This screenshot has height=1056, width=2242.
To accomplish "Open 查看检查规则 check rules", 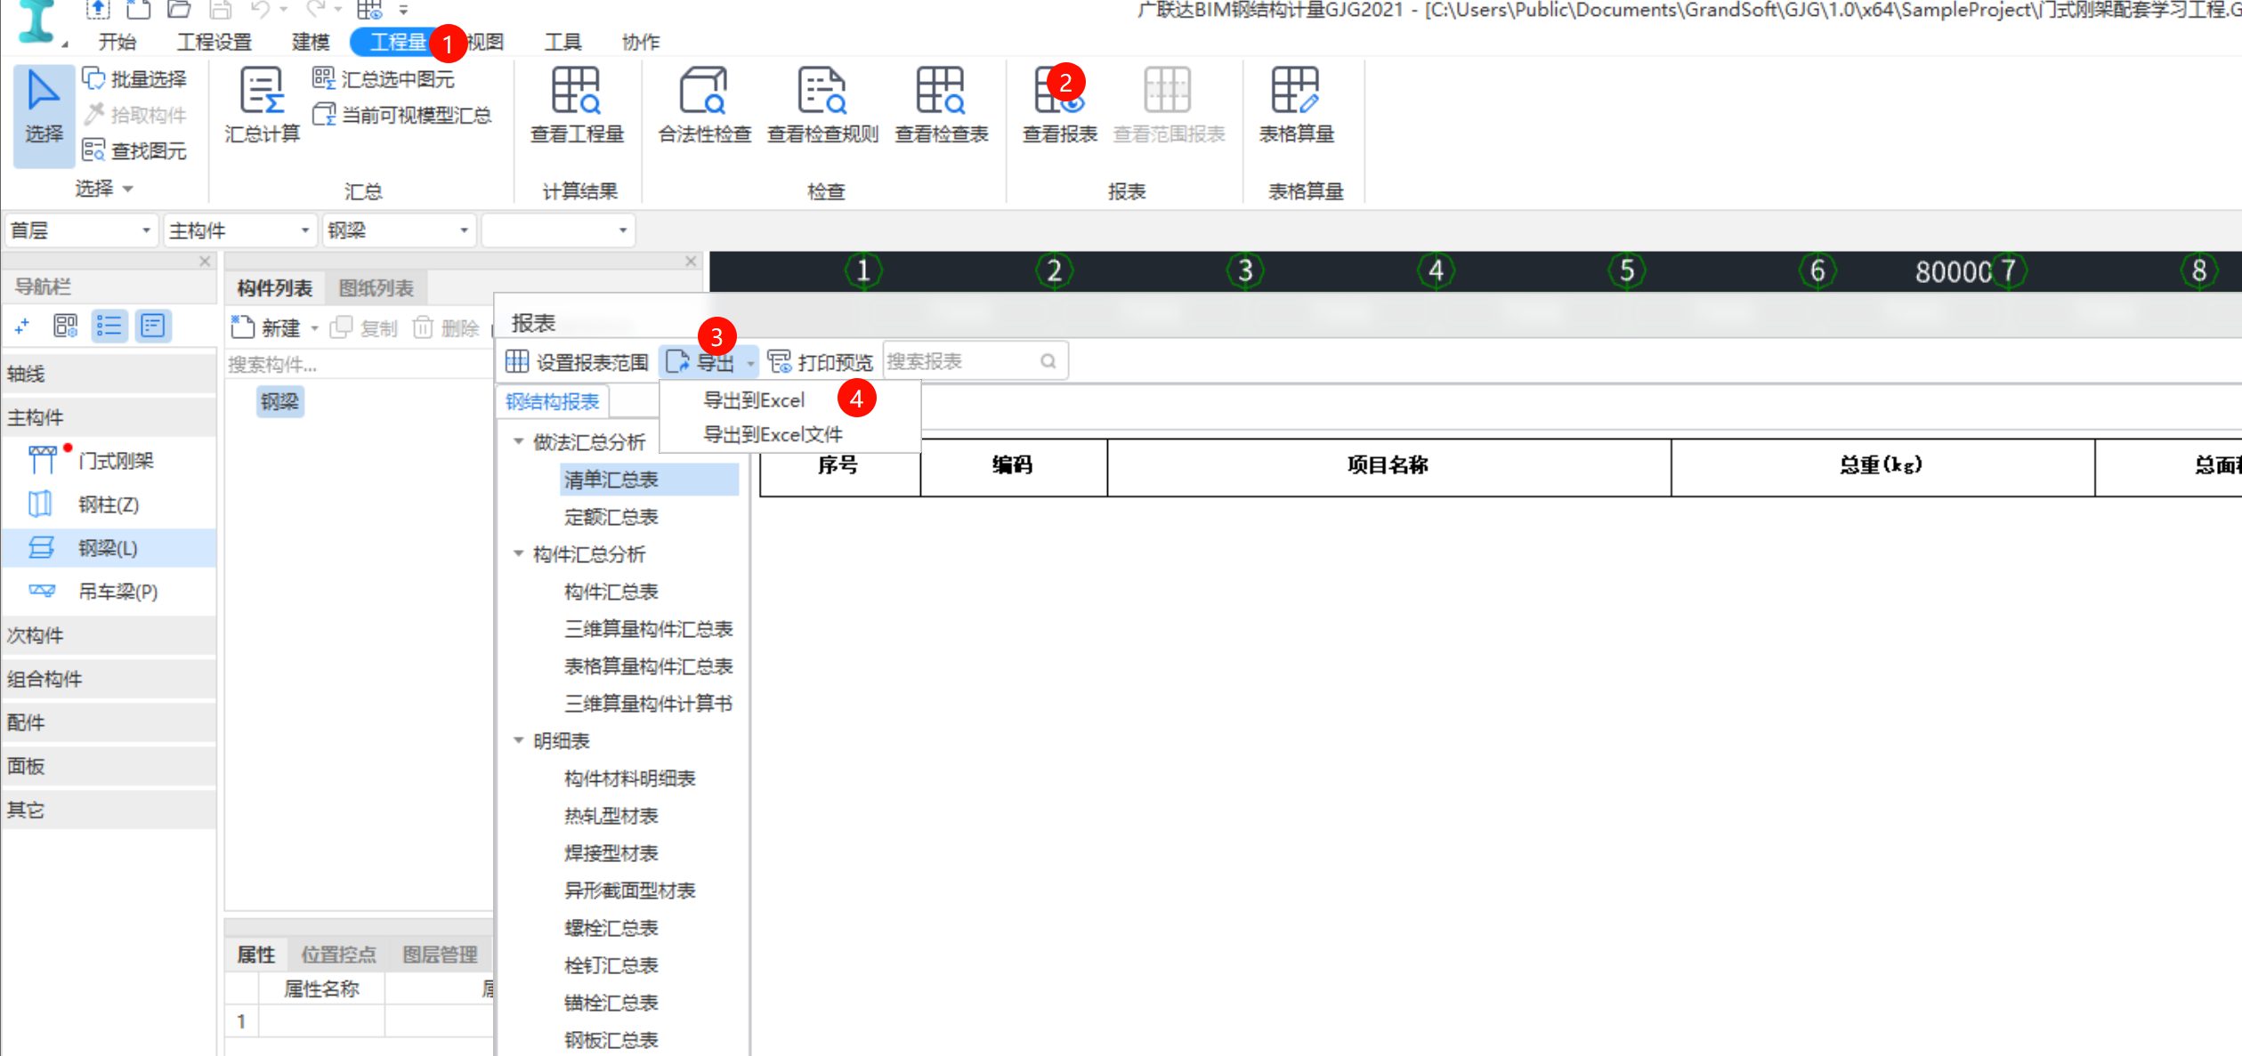I will [822, 105].
